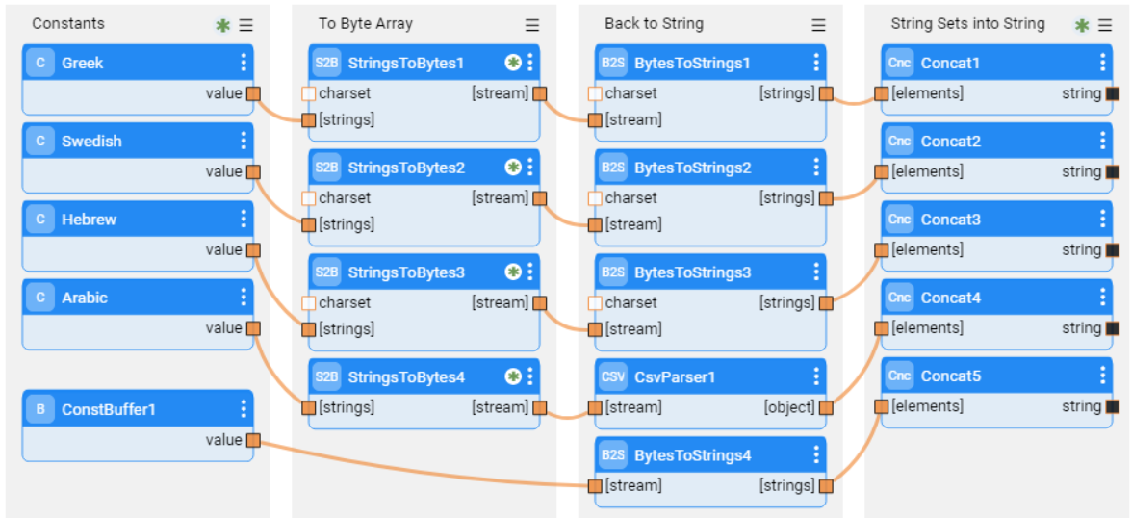Click the green asterisk badge on StringsToBytes2

point(513,168)
